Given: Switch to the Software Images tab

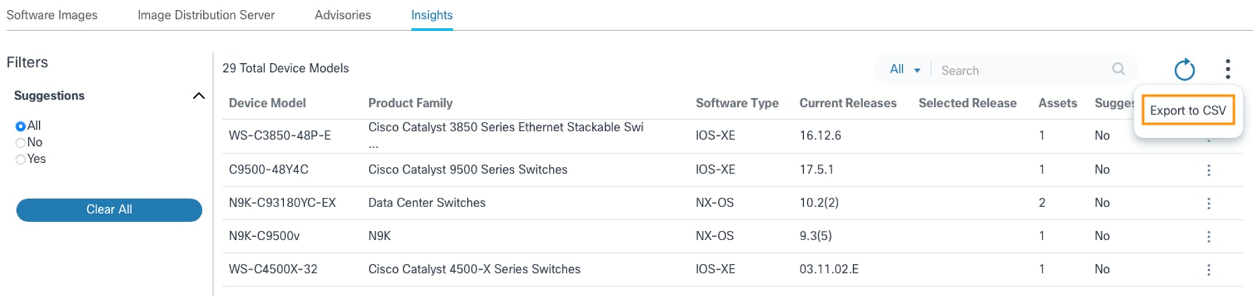Looking at the screenshot, I should tap(52, 15).
